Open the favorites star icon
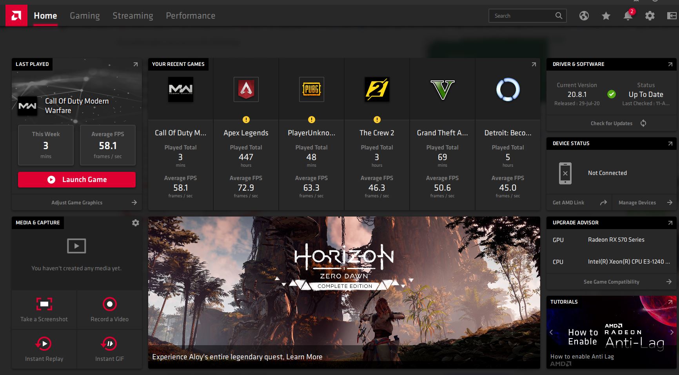Screen dimensions: 679x375 (x=606, y=16)
